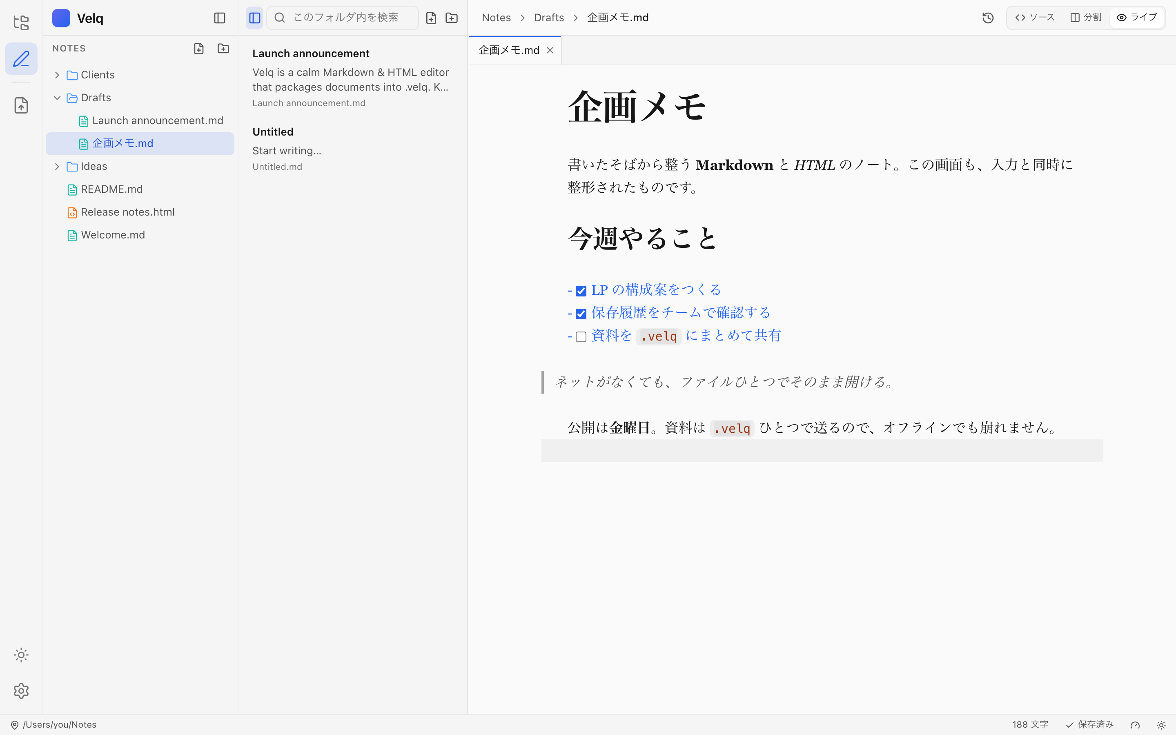Select the Clients folder
The width and height of the screenshot is (1176, 735).
(140, 75)
